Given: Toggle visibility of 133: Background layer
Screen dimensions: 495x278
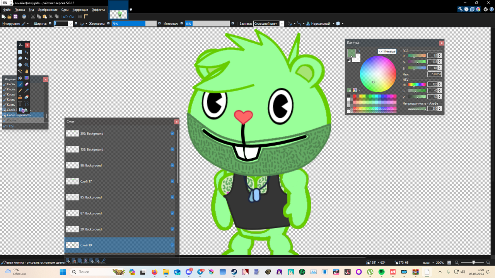Looking at the screenshot, I should pos(172,149).
